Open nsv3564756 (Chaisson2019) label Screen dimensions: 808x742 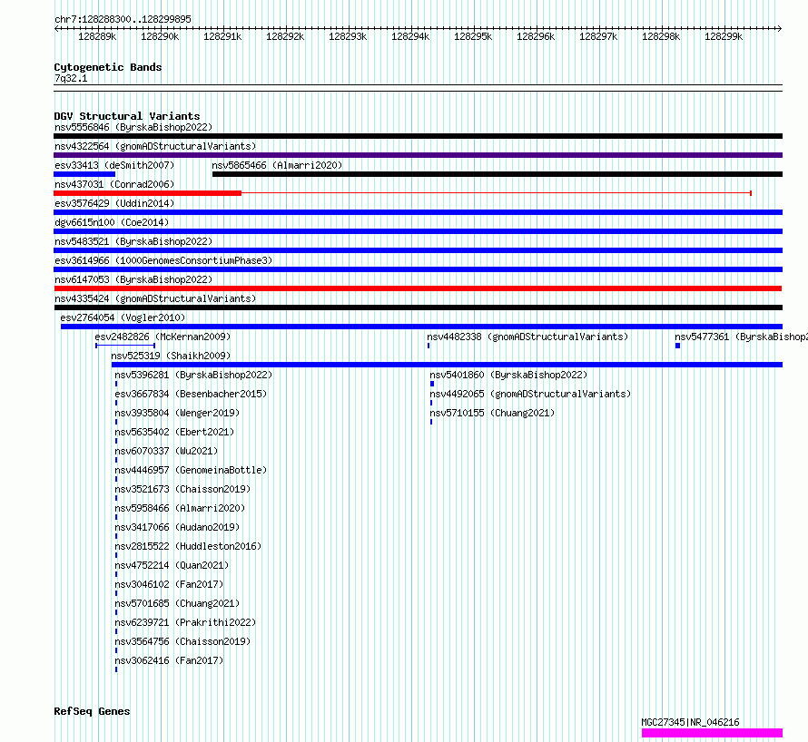tap(182, 641)
